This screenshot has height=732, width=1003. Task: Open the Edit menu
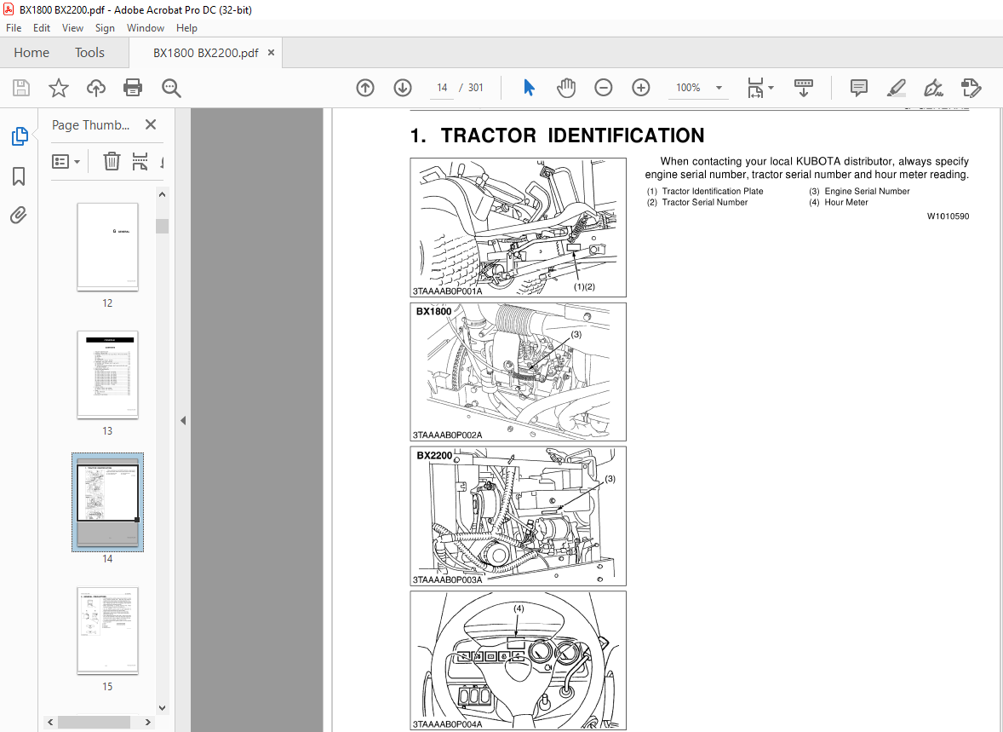(42, 28)
